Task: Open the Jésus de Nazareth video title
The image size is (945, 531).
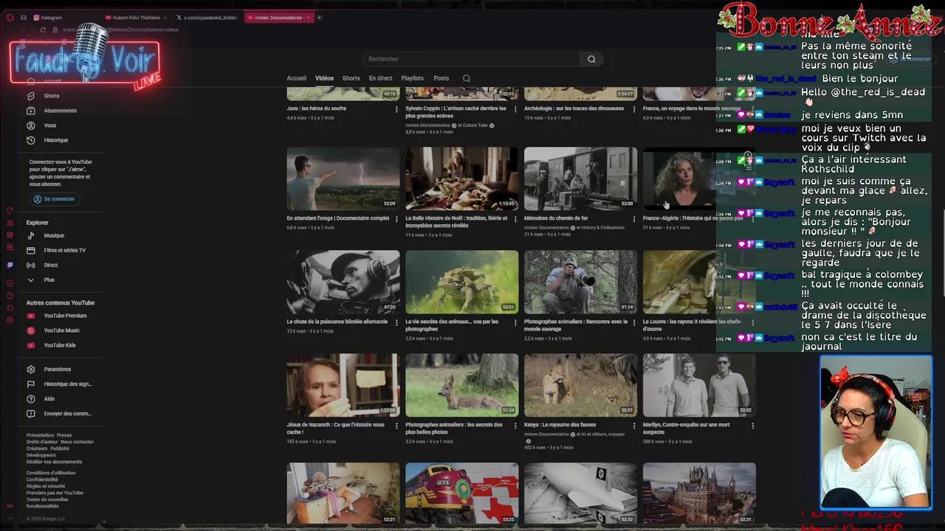Action: point(336,428)
